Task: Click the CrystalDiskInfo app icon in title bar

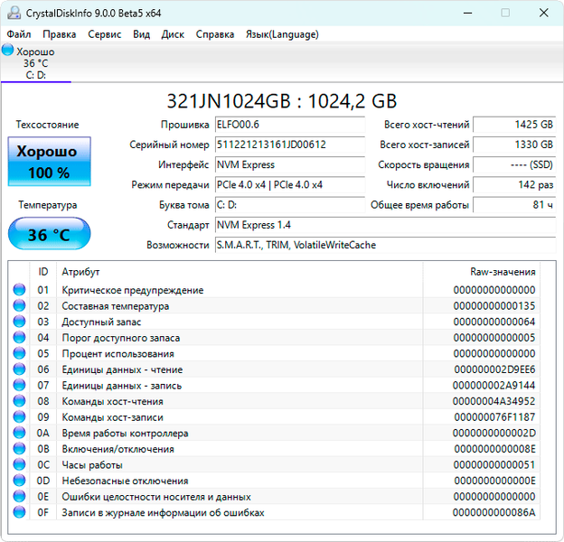Action: click(x=12, y=13)
